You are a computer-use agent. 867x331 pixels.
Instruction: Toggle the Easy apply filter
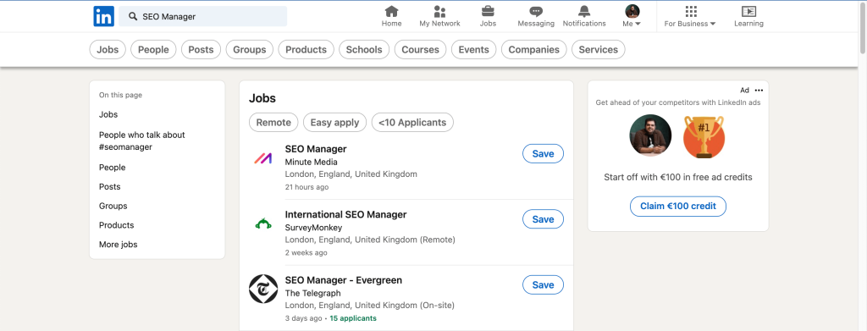[x=335, y=123]
